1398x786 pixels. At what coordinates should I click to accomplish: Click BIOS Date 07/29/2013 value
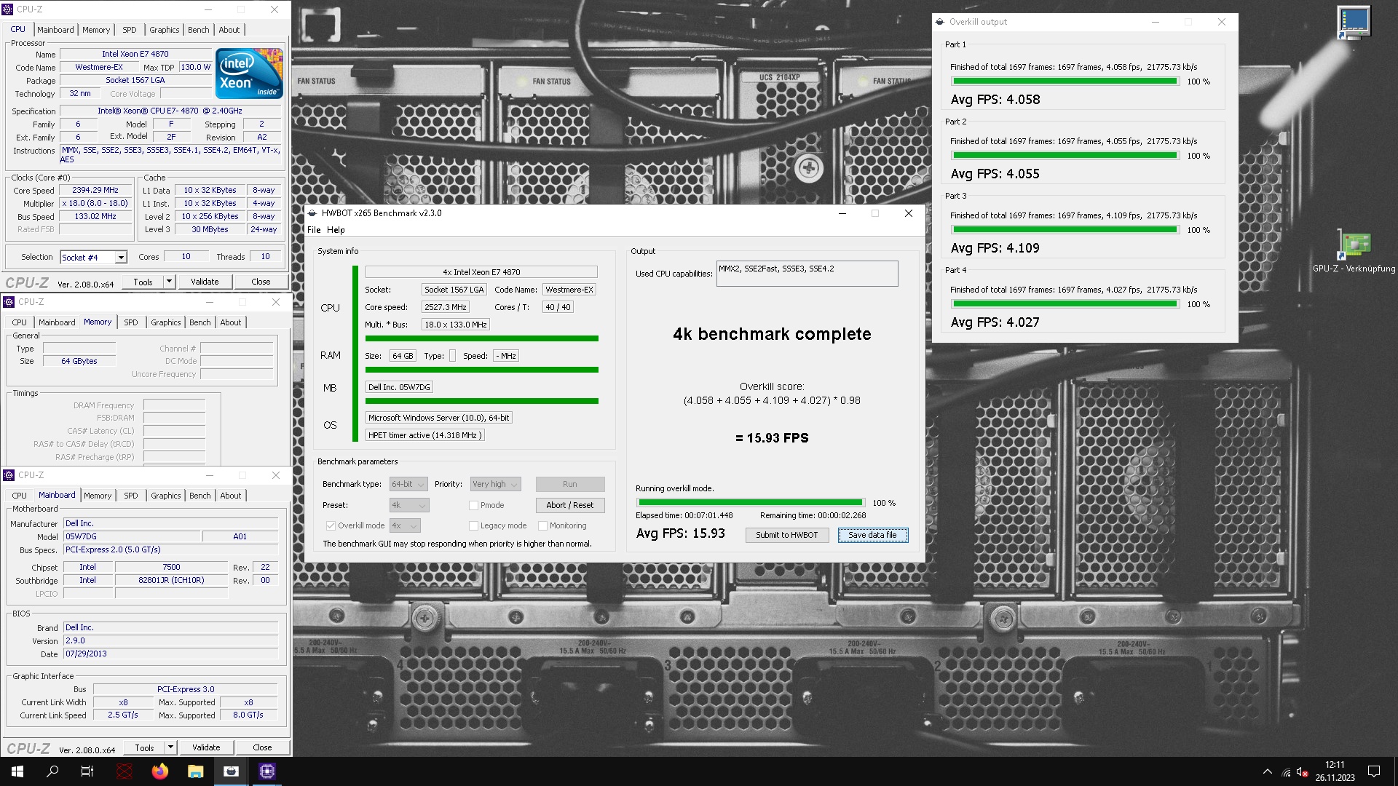171,654
